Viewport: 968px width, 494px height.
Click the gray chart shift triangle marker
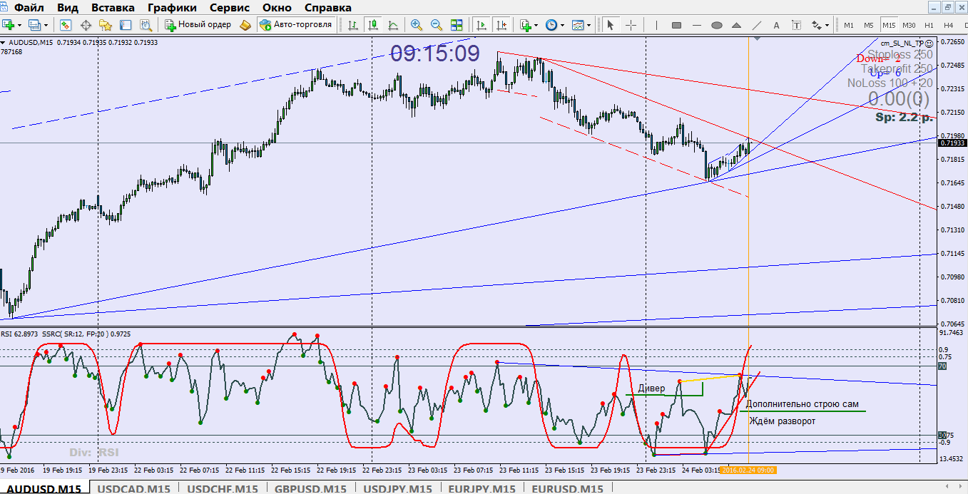click(758, 38)
